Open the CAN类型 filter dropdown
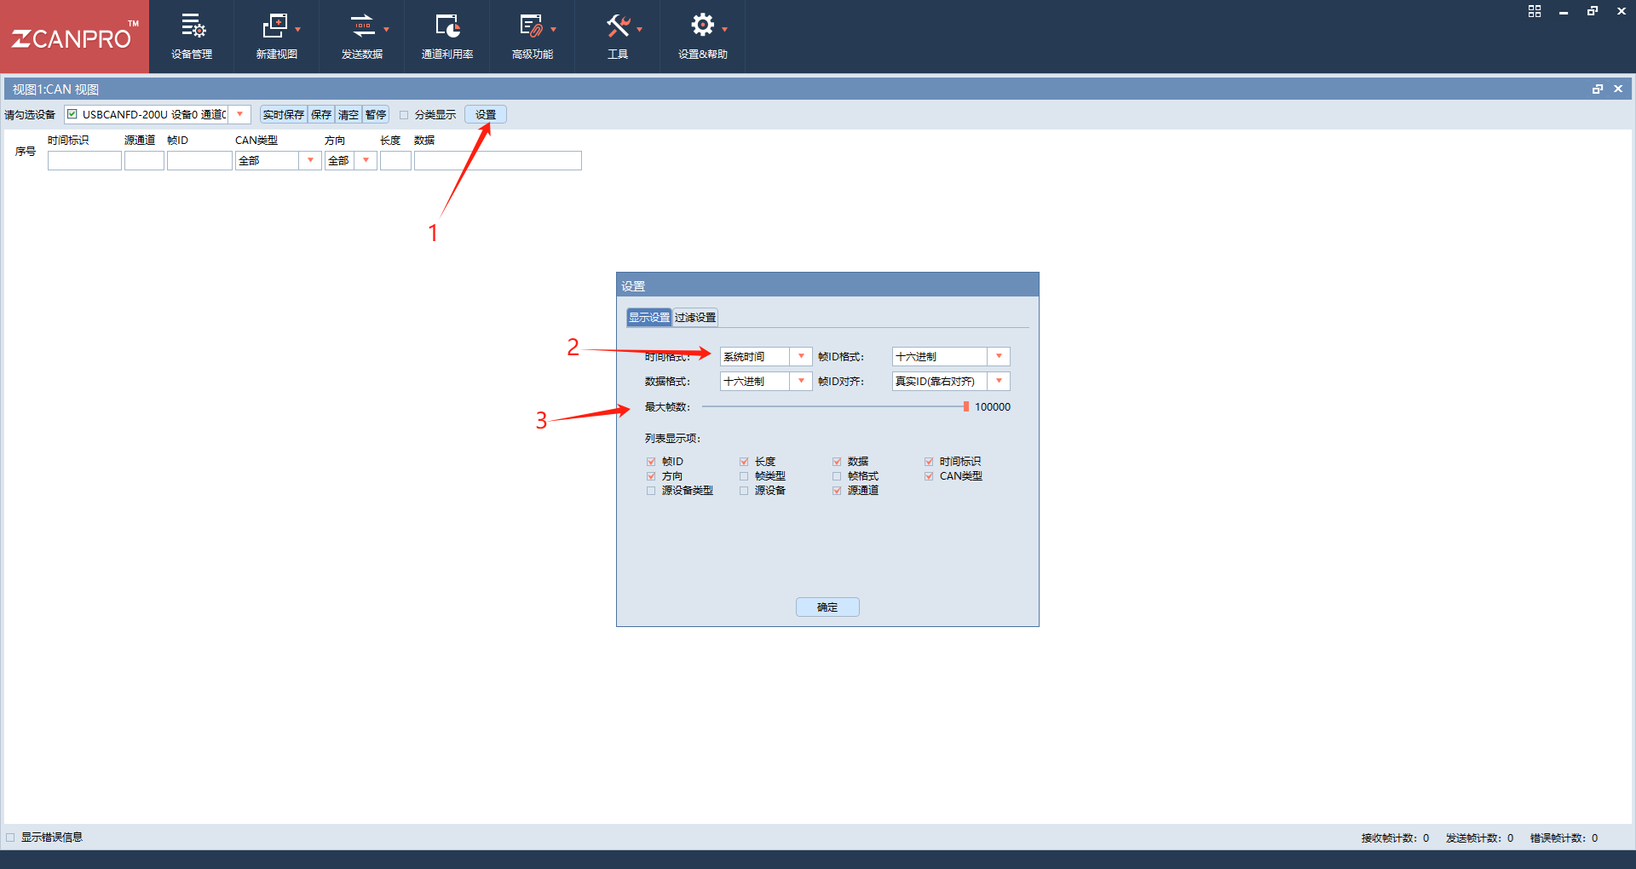The width and height of the screenshot is (1636, 869). pos(310,160)
